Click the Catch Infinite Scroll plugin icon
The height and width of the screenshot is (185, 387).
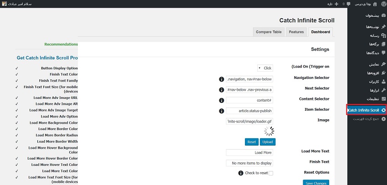[383, 110]
